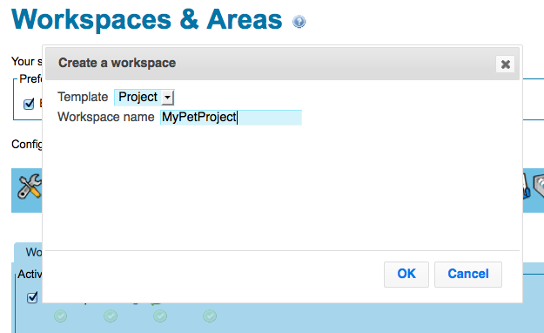
Task: Toggle the checkbox in the Preferences group
Action: (x=29, y=104)
